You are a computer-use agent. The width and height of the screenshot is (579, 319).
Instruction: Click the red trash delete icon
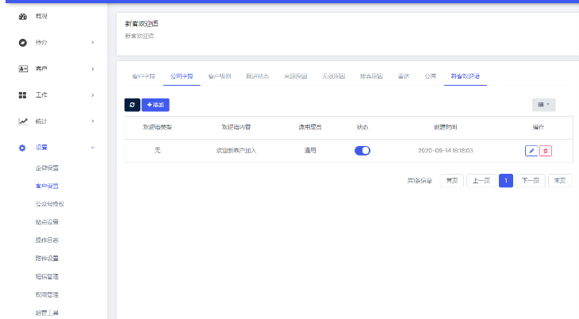click(546, 151)
